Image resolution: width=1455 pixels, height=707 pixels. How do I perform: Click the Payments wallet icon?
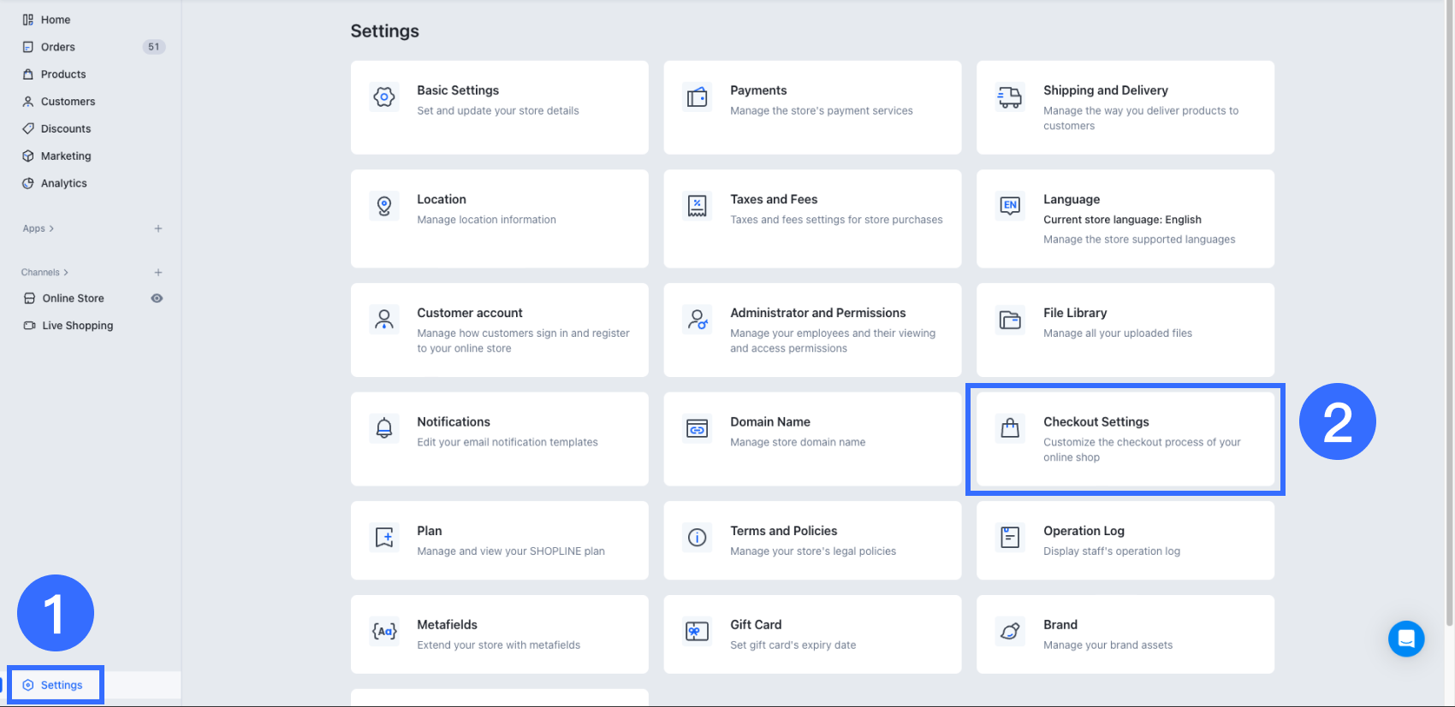698,97
